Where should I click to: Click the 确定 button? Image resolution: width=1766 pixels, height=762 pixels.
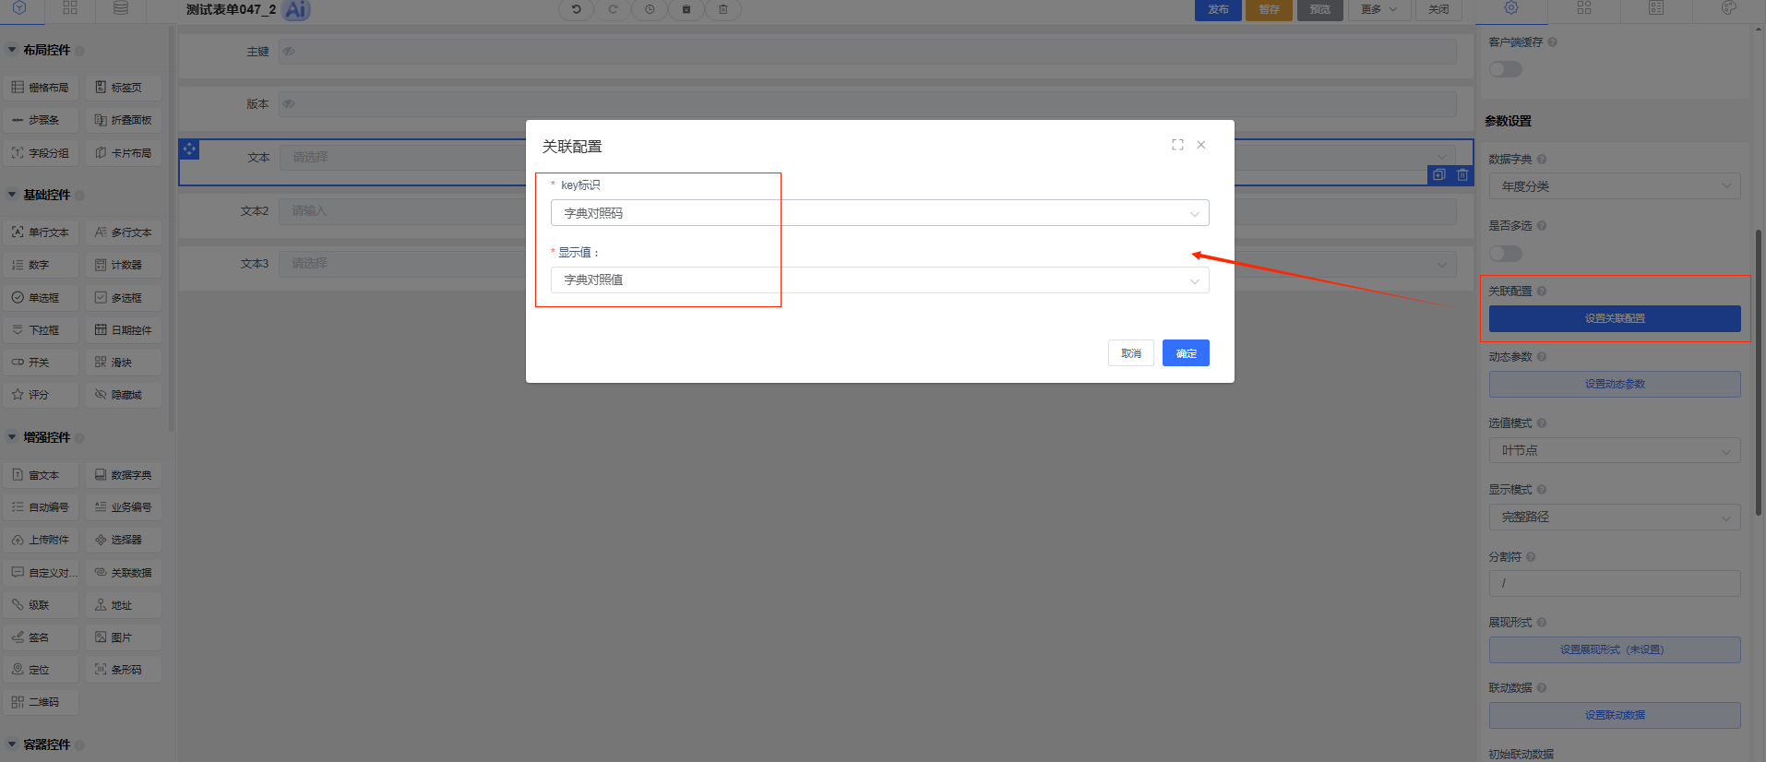click(x=1186, y=353)
